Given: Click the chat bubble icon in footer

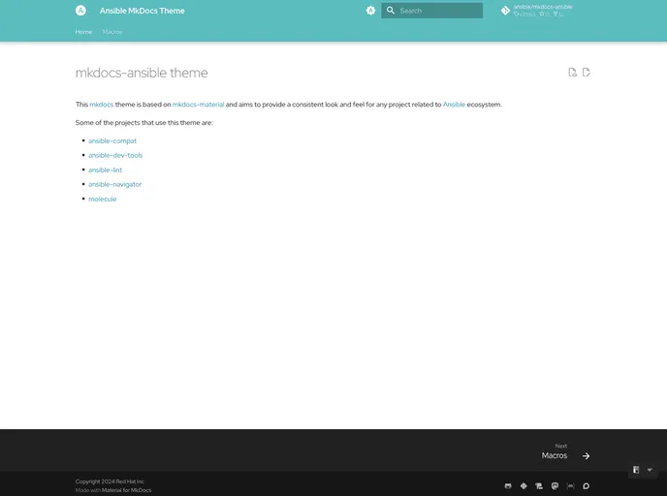Looking at the screenshot, I should [x=587, y=485].
